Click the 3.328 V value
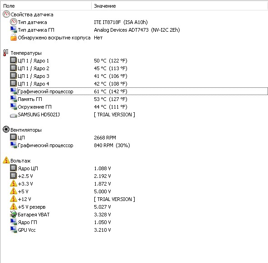The width and height of the screenshot is (268, 263). point(102,215)
